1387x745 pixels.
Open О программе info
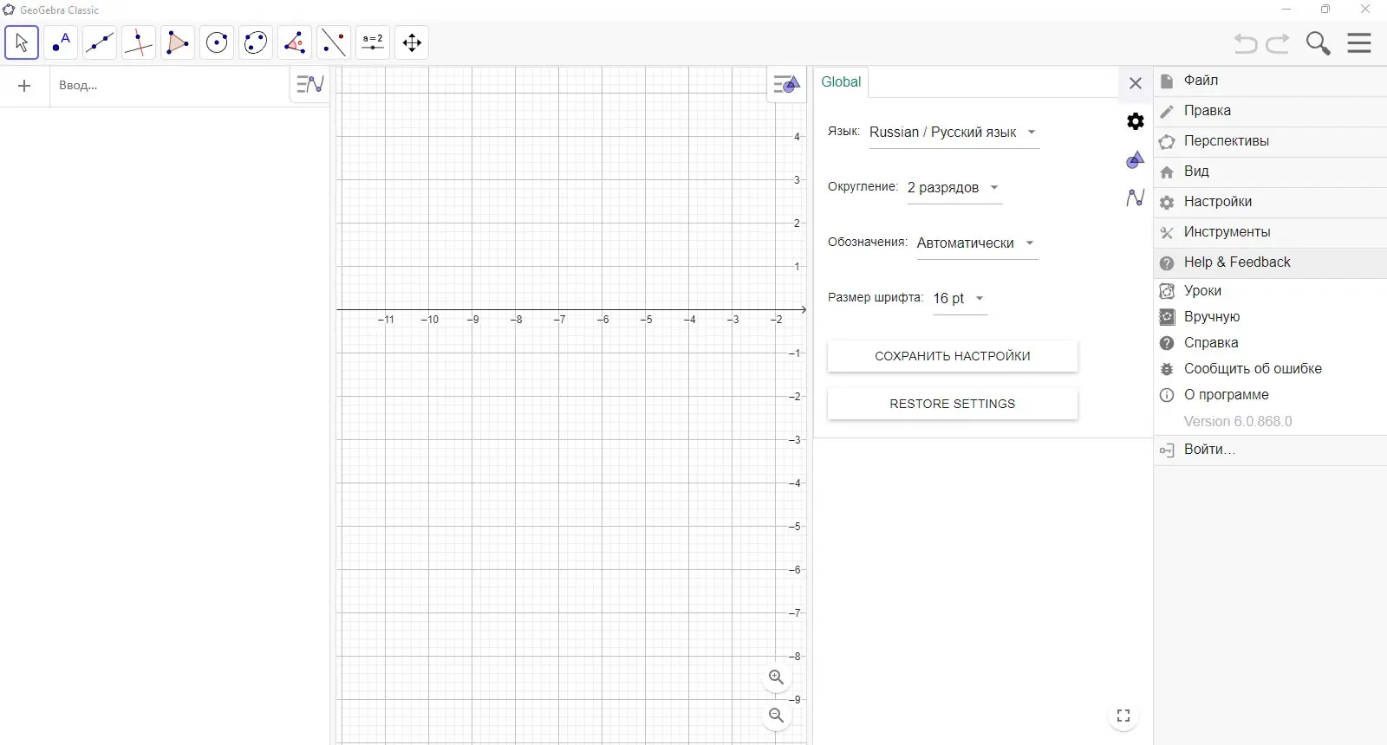[x=1270, y=395]
